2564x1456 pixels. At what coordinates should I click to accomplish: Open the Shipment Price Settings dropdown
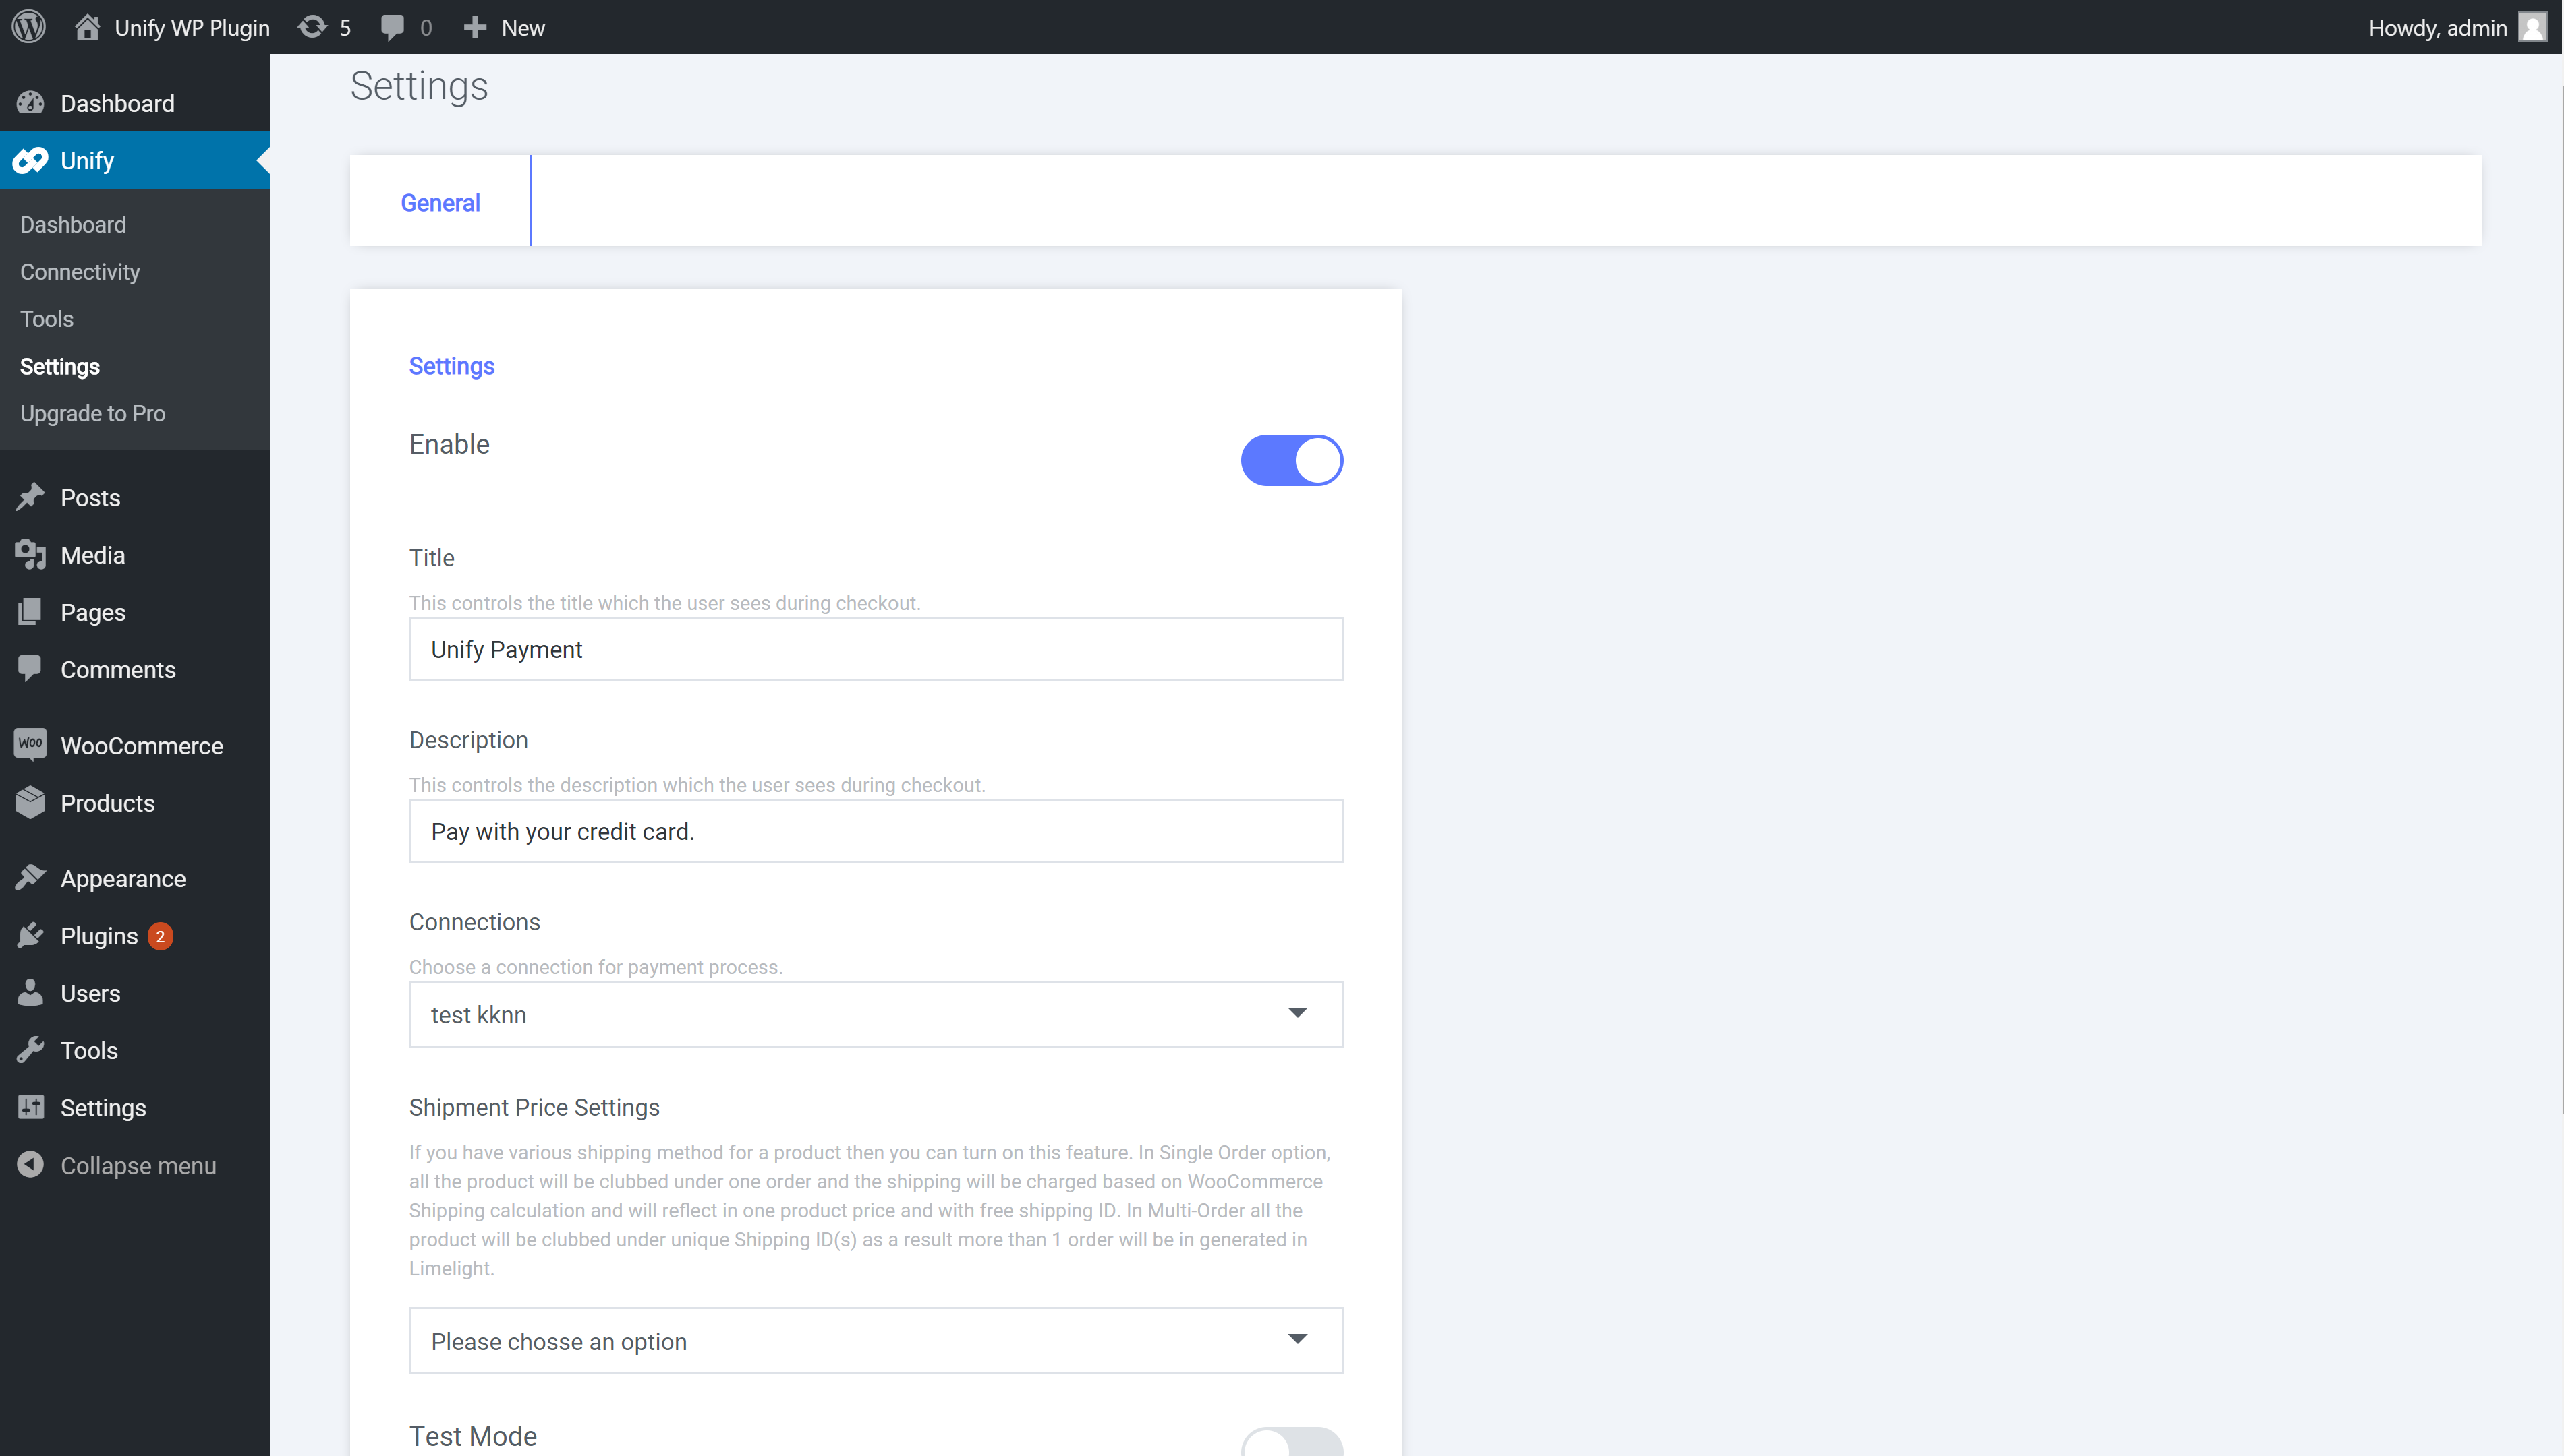click(x=876, y=1341)
